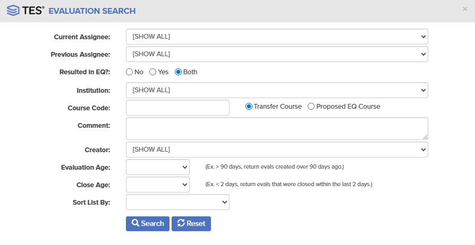475x245 pixels.
Task: Click the "EVALUATION SEARCH" heading text
Action: [92, 11]
